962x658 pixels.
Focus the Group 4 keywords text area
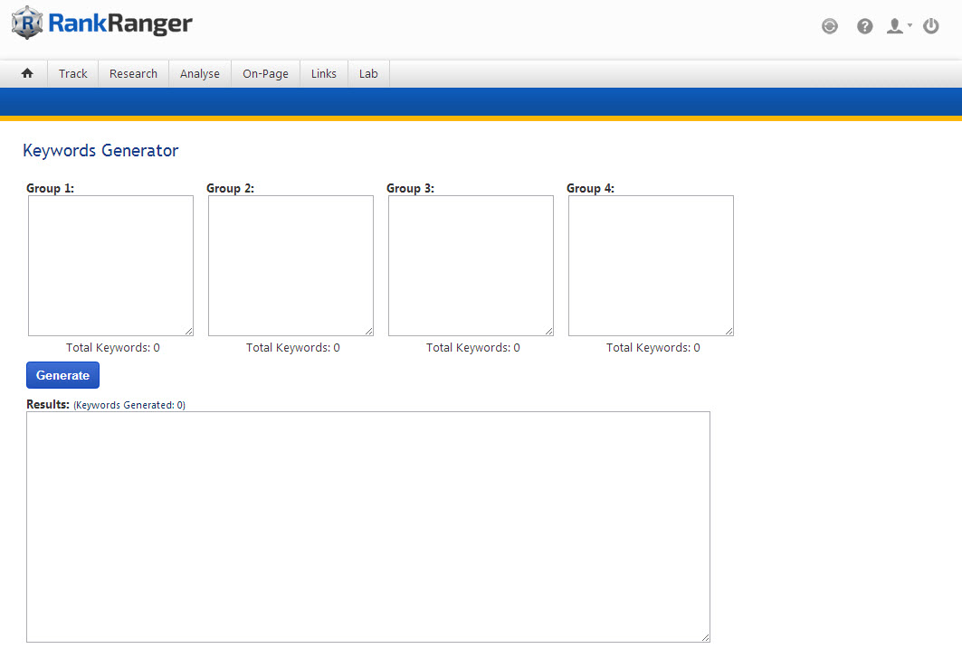(651, 266)
